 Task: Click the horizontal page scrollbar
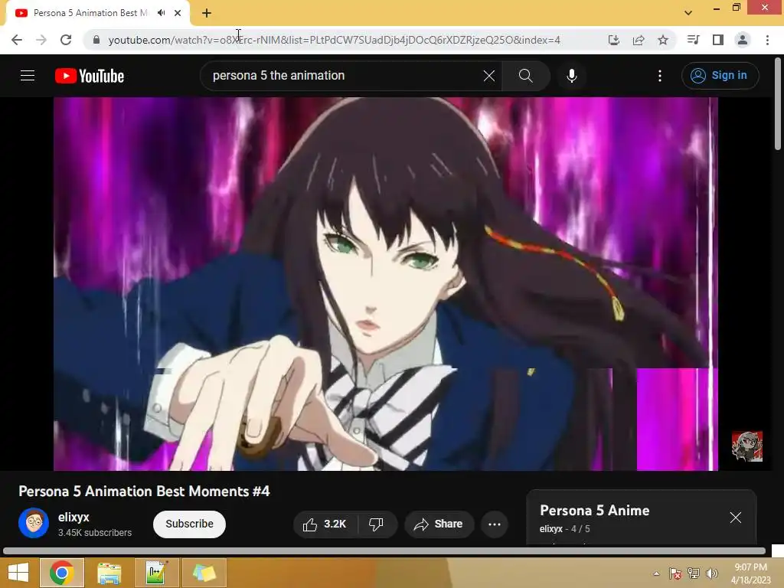point(384,551)
